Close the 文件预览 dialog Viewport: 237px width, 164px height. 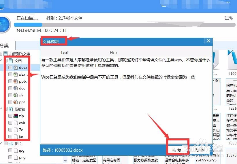pyautogui.click(x=208, y=41)
